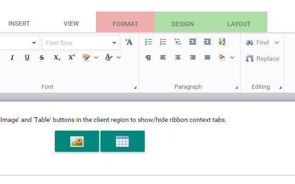Open the Format context tab
Screen dimensions: 295x184
pyautogui.click(x=125, y=24)
